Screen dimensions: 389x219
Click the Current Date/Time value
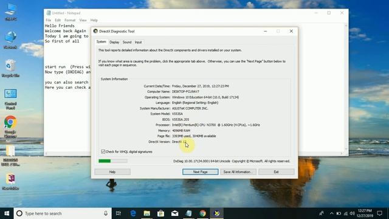[201, 86]
